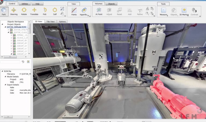Viewport: 206px width, 122px height.
Task: Switch to the Options tab
Action: pyautogui.click(x=62, y=22)
